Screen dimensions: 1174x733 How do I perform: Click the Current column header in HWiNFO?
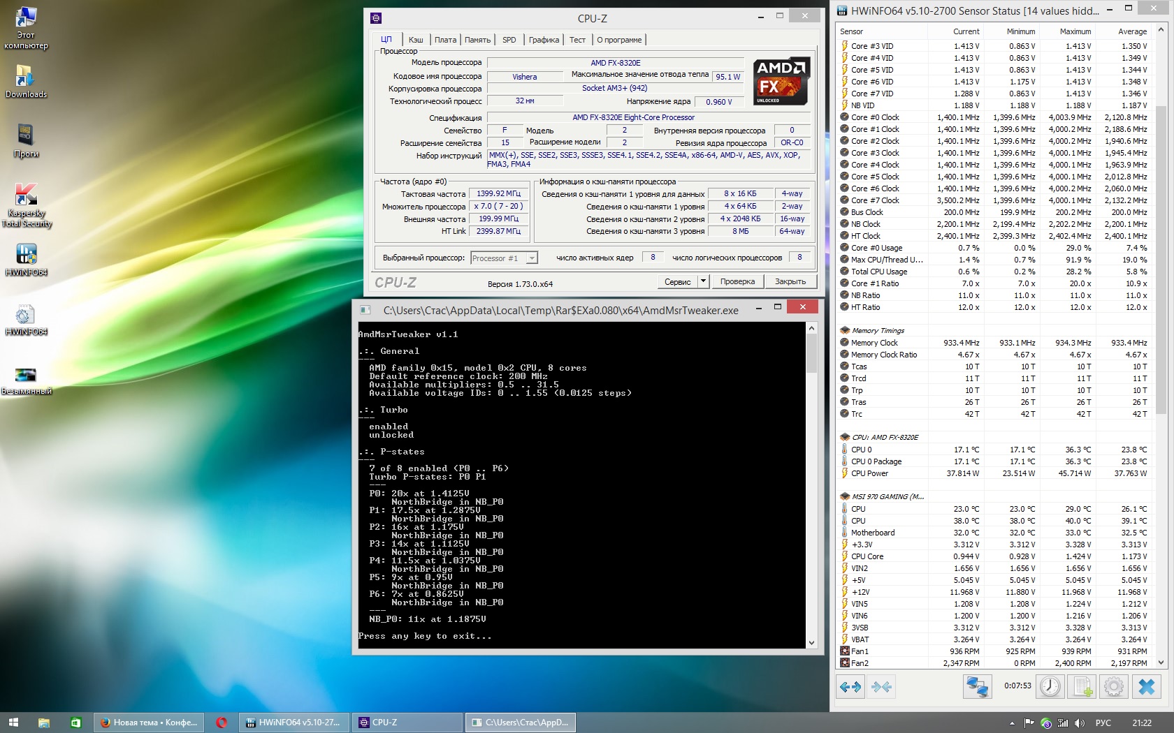coord(955,31)
